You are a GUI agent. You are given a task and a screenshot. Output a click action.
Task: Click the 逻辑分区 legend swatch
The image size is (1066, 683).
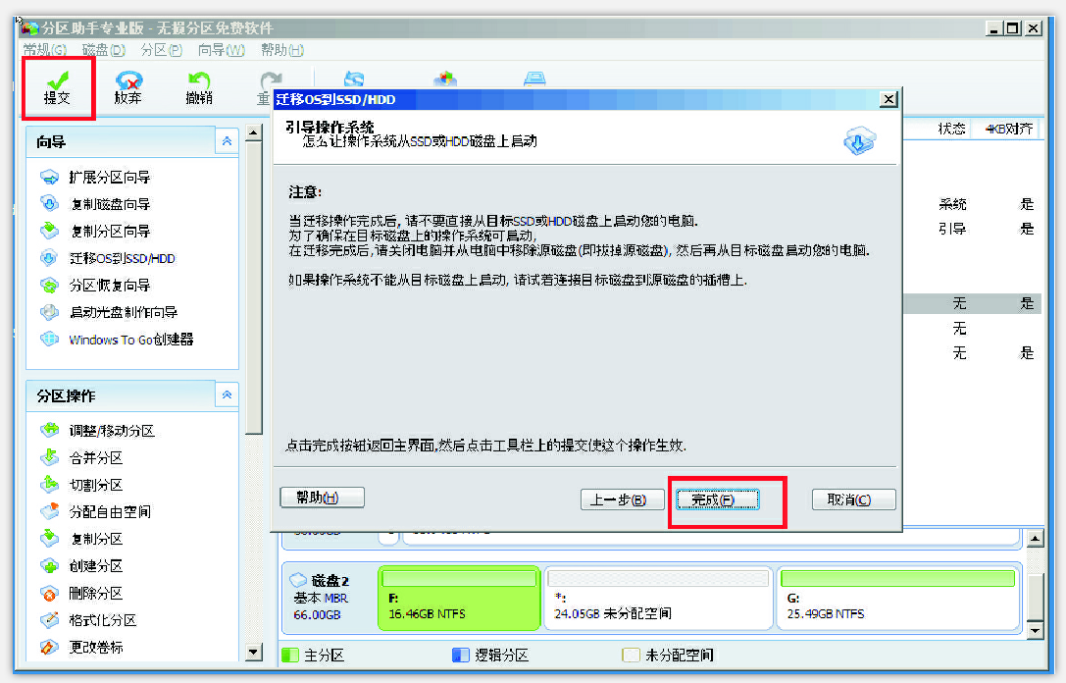[461, 656]
